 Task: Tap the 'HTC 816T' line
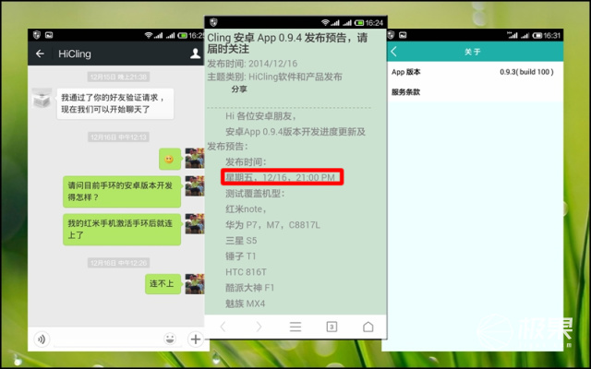tap(246, 272)
